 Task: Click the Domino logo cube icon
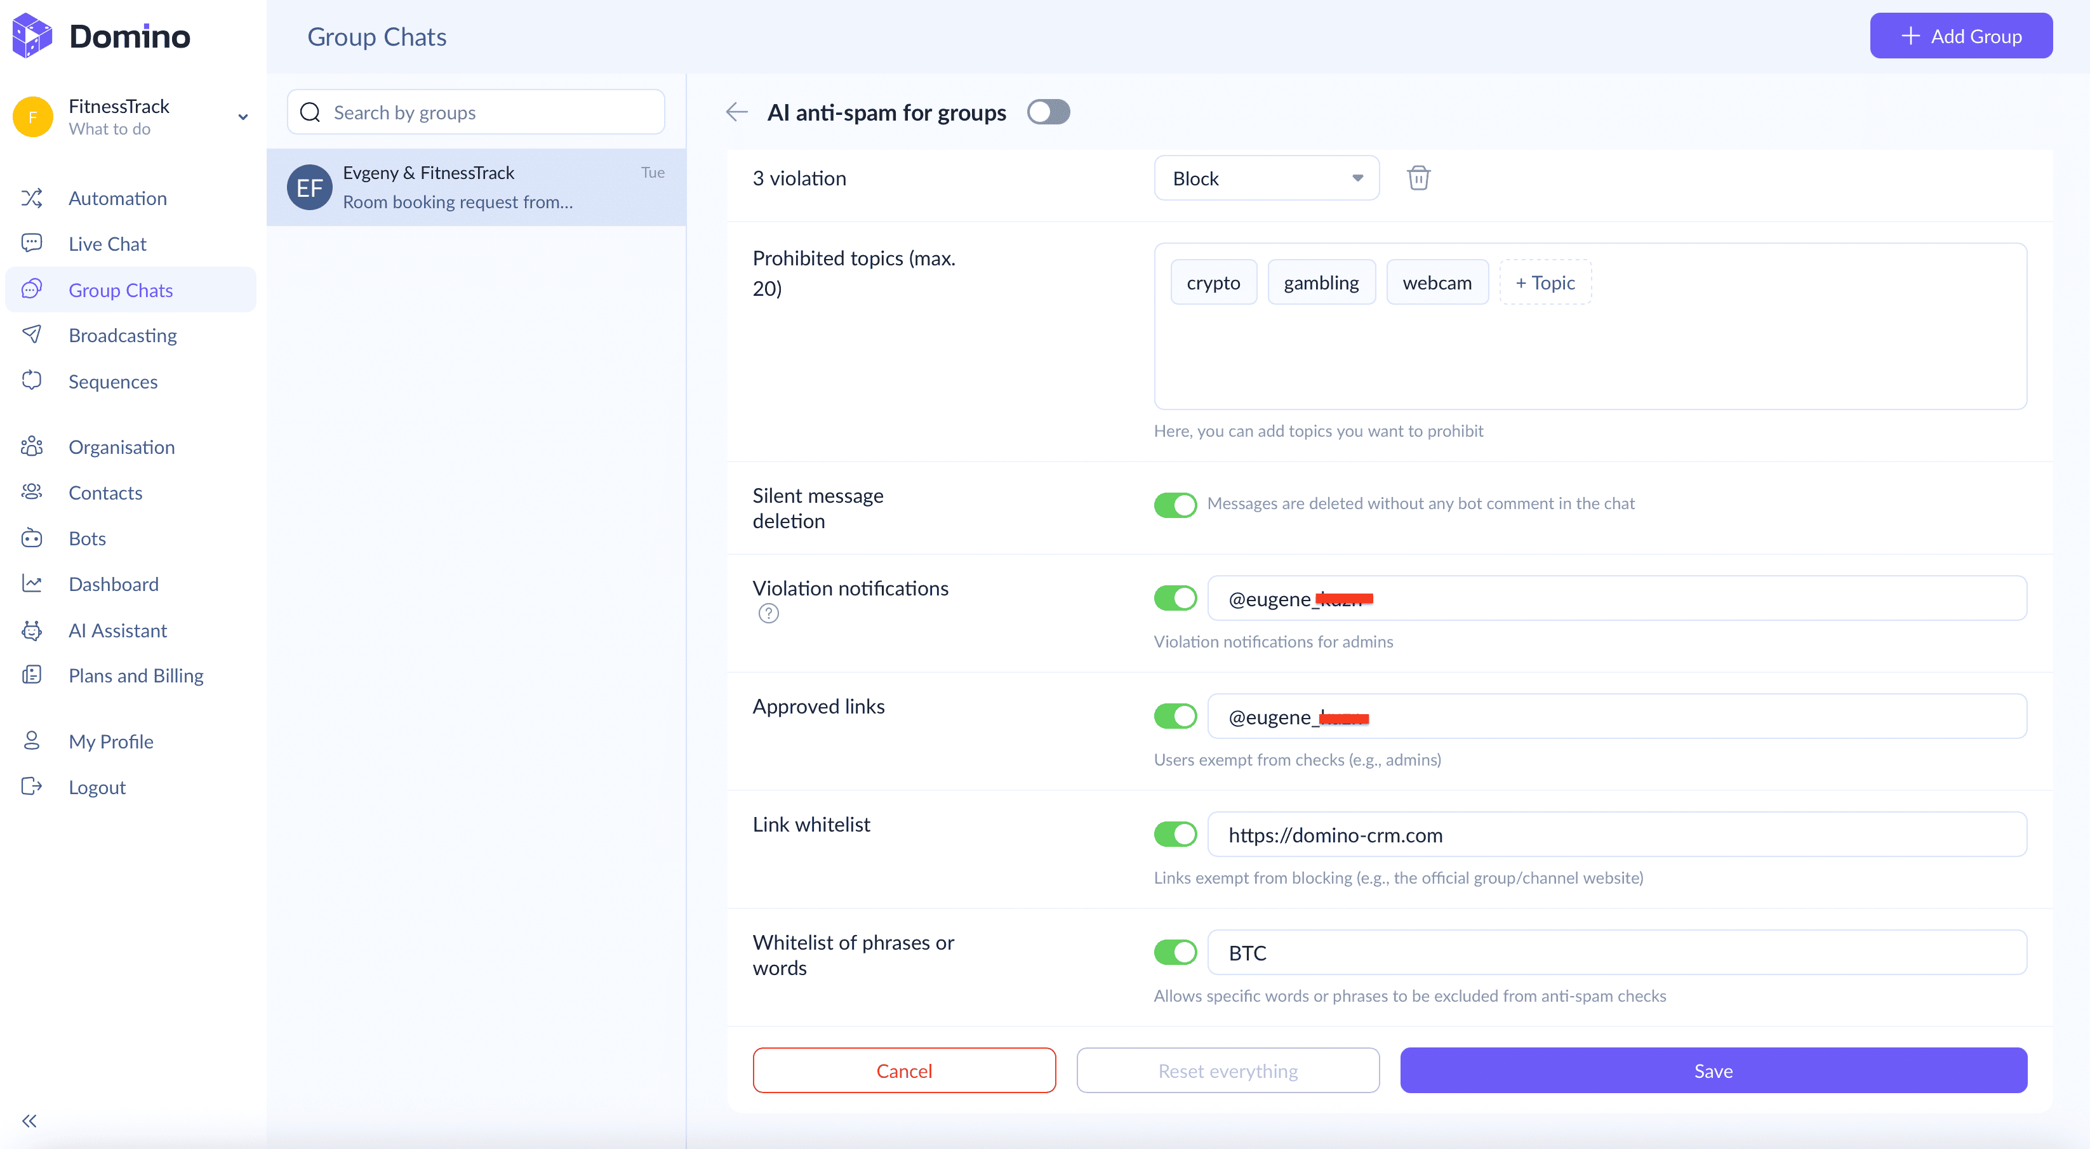pyautogui.click(x=32, y=36)
